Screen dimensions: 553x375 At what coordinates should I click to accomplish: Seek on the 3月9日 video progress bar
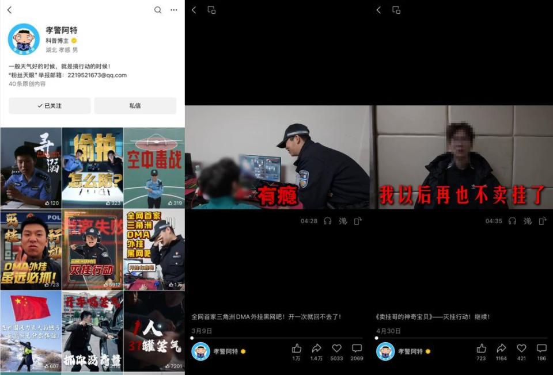tap(277, 338)
